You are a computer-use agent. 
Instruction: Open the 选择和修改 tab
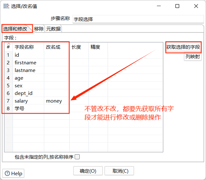click(x=17, y=29)
